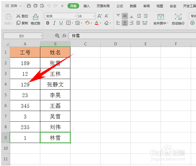
Task: Expand the Name Box B9 dropdown
Action: point(42,36)
